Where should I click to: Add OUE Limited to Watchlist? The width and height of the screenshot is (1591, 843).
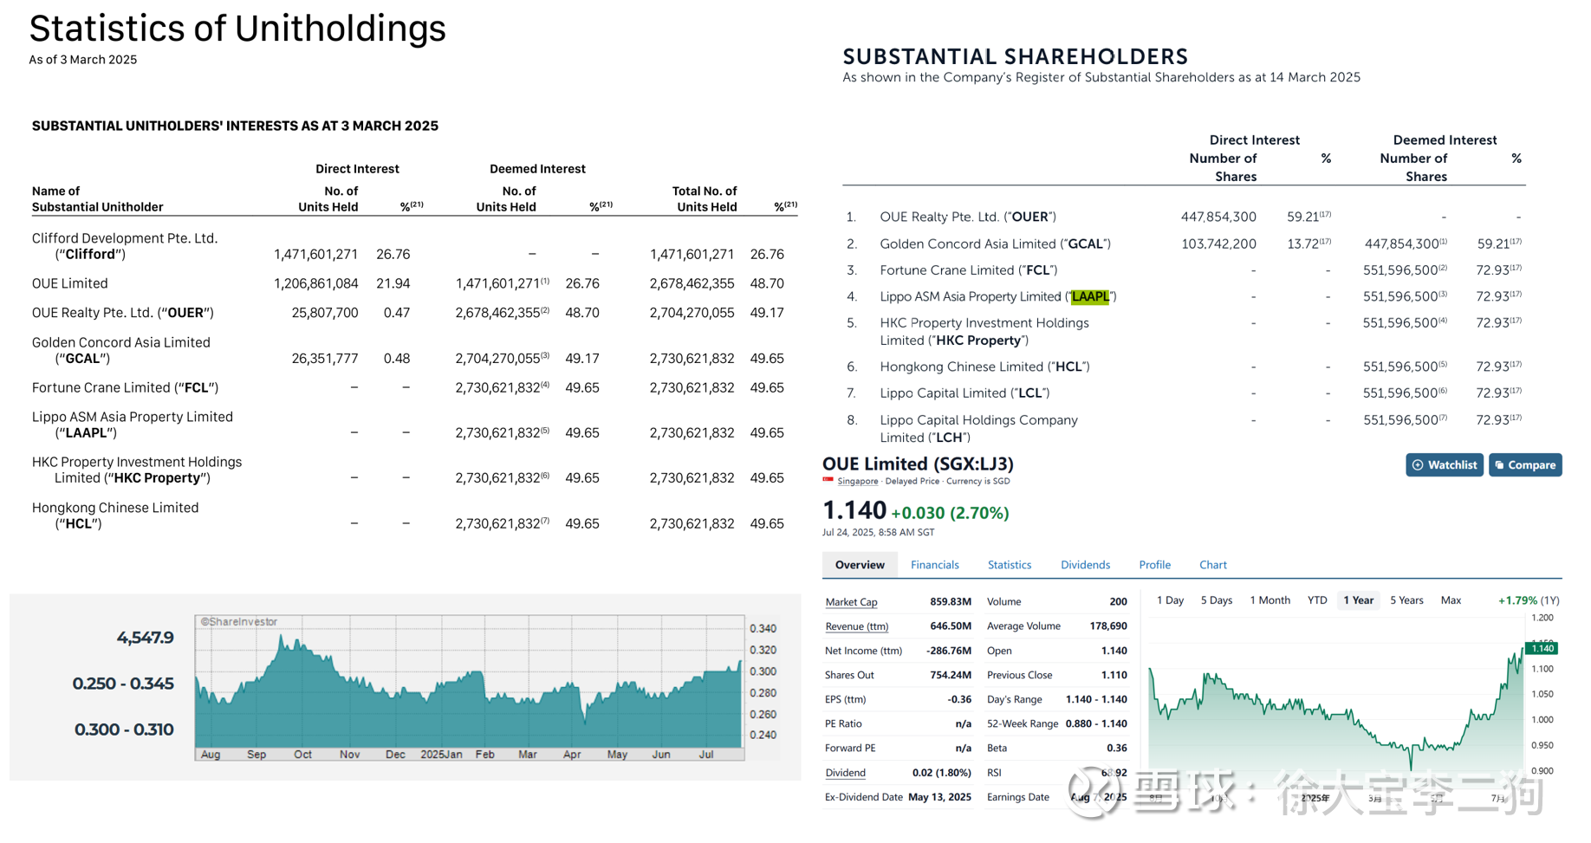[x=1444, y=465]
